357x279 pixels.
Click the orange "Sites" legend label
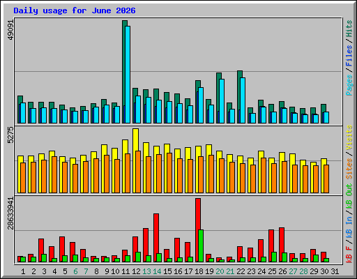pyautogui.click(x=349, y=169)
